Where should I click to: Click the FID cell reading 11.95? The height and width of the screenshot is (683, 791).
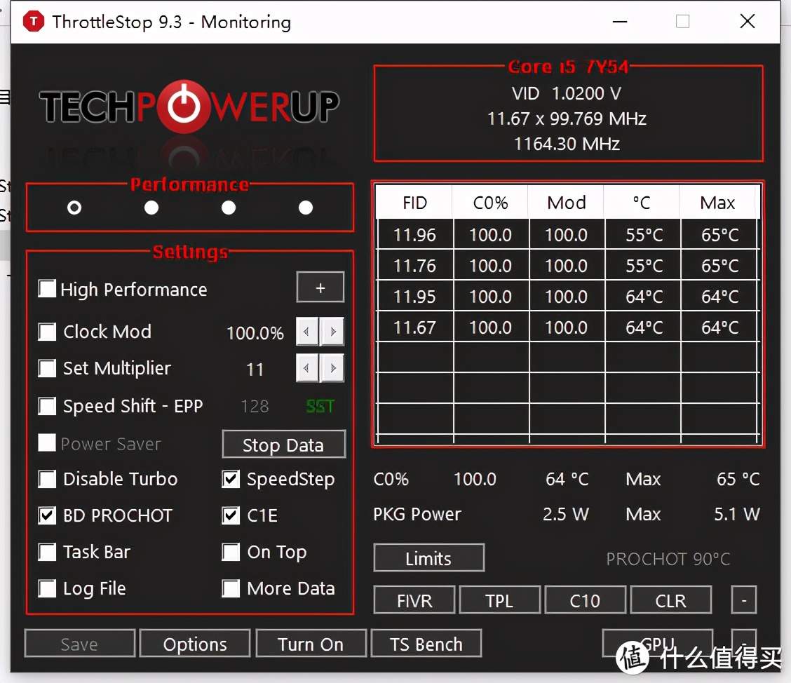click(414, 297)
